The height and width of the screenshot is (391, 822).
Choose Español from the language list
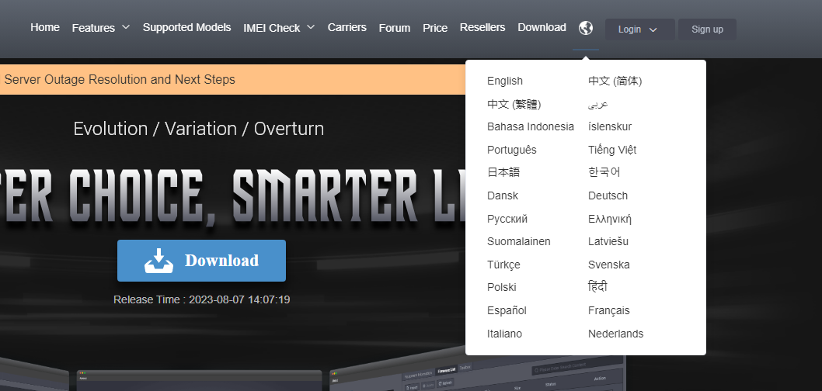(507, 310)
